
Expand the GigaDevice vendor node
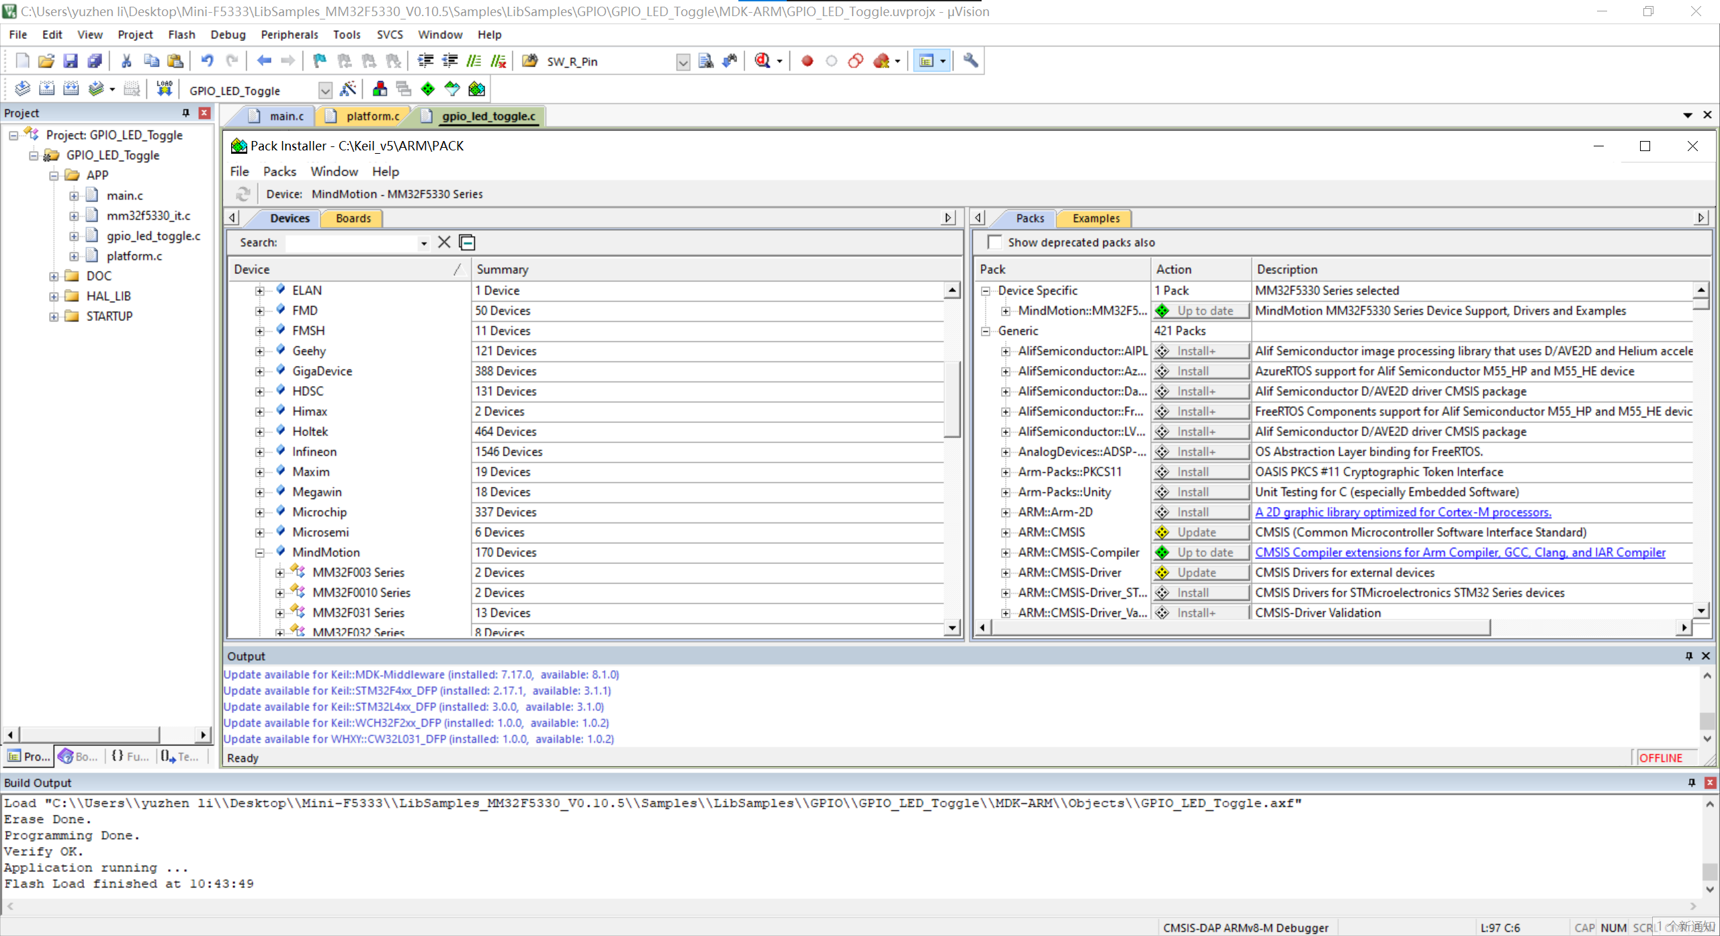point(259,371)
